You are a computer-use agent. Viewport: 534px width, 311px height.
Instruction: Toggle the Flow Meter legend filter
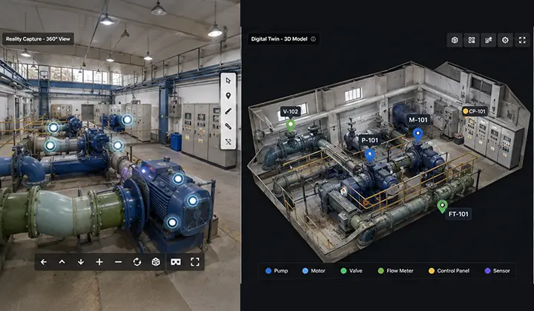click(x=396, y=271)
